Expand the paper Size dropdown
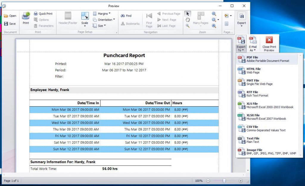 [101, 26]
